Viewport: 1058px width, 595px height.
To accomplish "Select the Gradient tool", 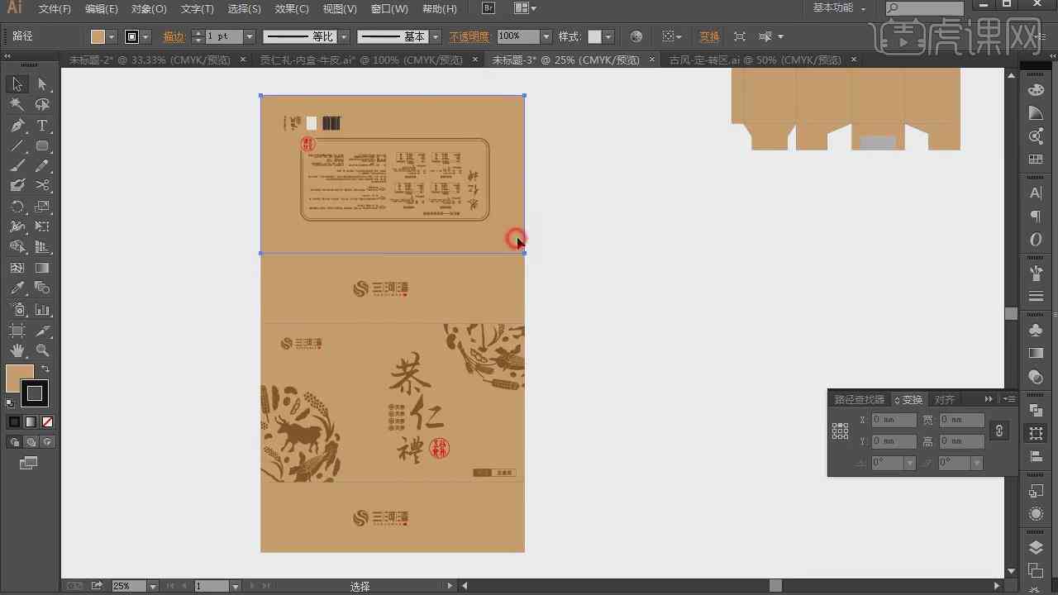I will point(42,268).
